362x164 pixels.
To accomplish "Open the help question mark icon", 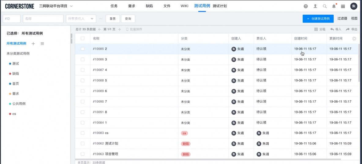I will [x=306, y=6].
